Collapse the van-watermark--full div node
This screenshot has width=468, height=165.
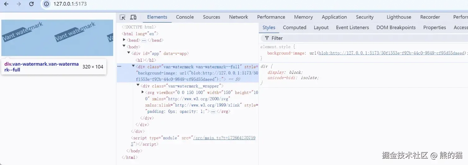(133, 66)
